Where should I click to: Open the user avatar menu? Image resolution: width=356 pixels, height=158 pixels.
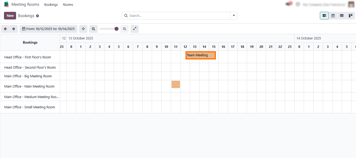click(x=351, y=4)
